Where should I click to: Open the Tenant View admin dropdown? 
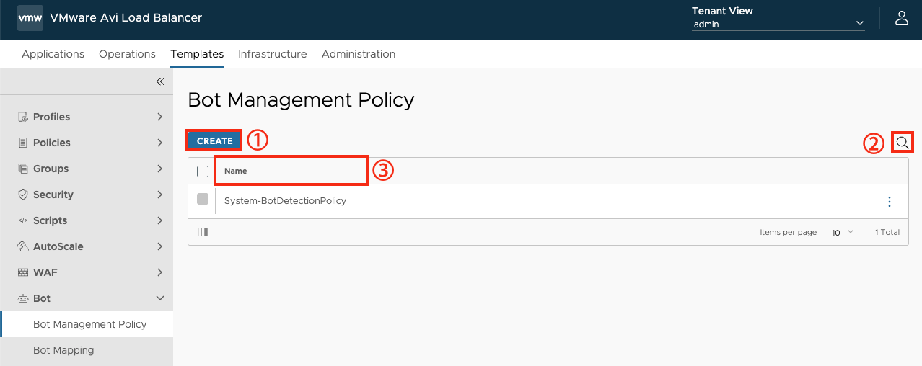(778, 24)
